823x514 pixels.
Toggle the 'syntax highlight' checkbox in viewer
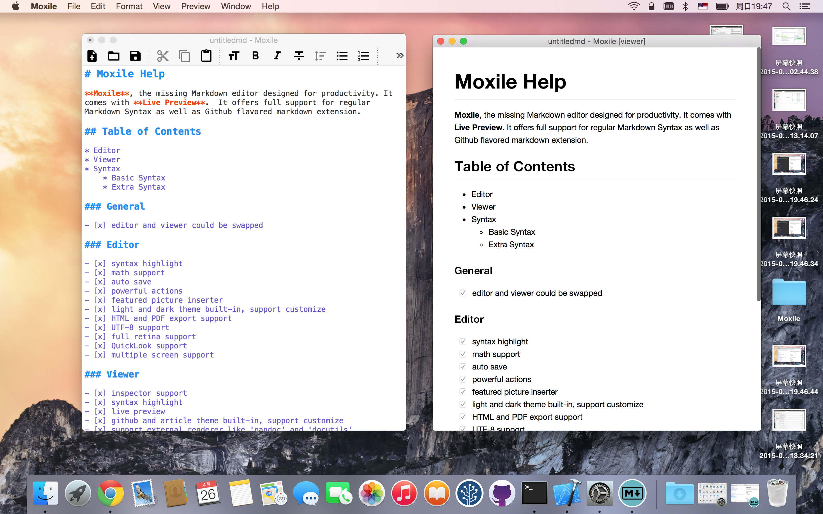point(463,342)
